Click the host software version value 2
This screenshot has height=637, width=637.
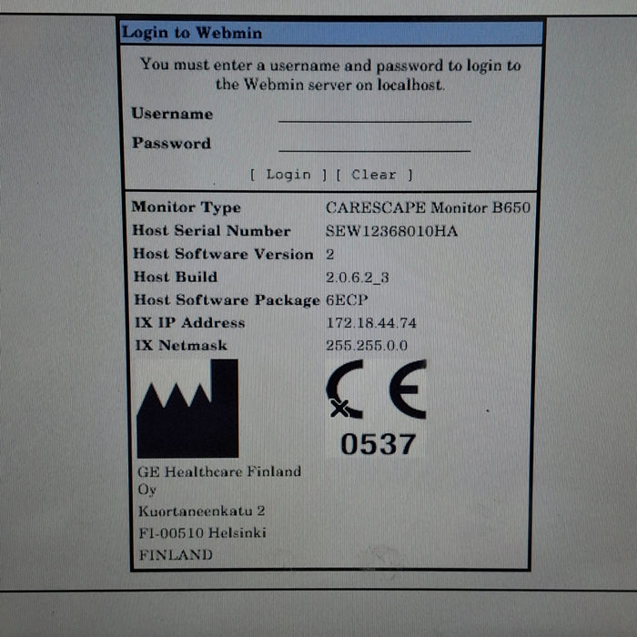329,254
